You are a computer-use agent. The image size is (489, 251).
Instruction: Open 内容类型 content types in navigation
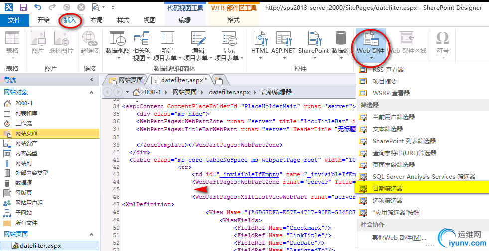click(26, 153)
